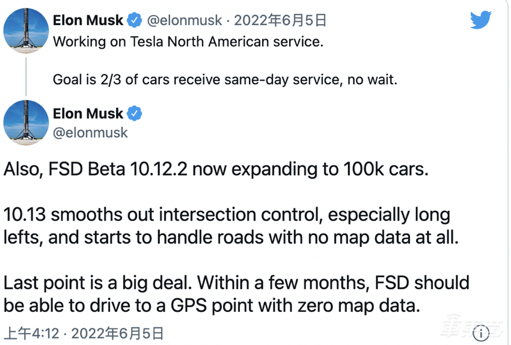Click the Twitter bird logo
Image resolution: width=511 pixels, height=345 pixels.
[480, 20]
